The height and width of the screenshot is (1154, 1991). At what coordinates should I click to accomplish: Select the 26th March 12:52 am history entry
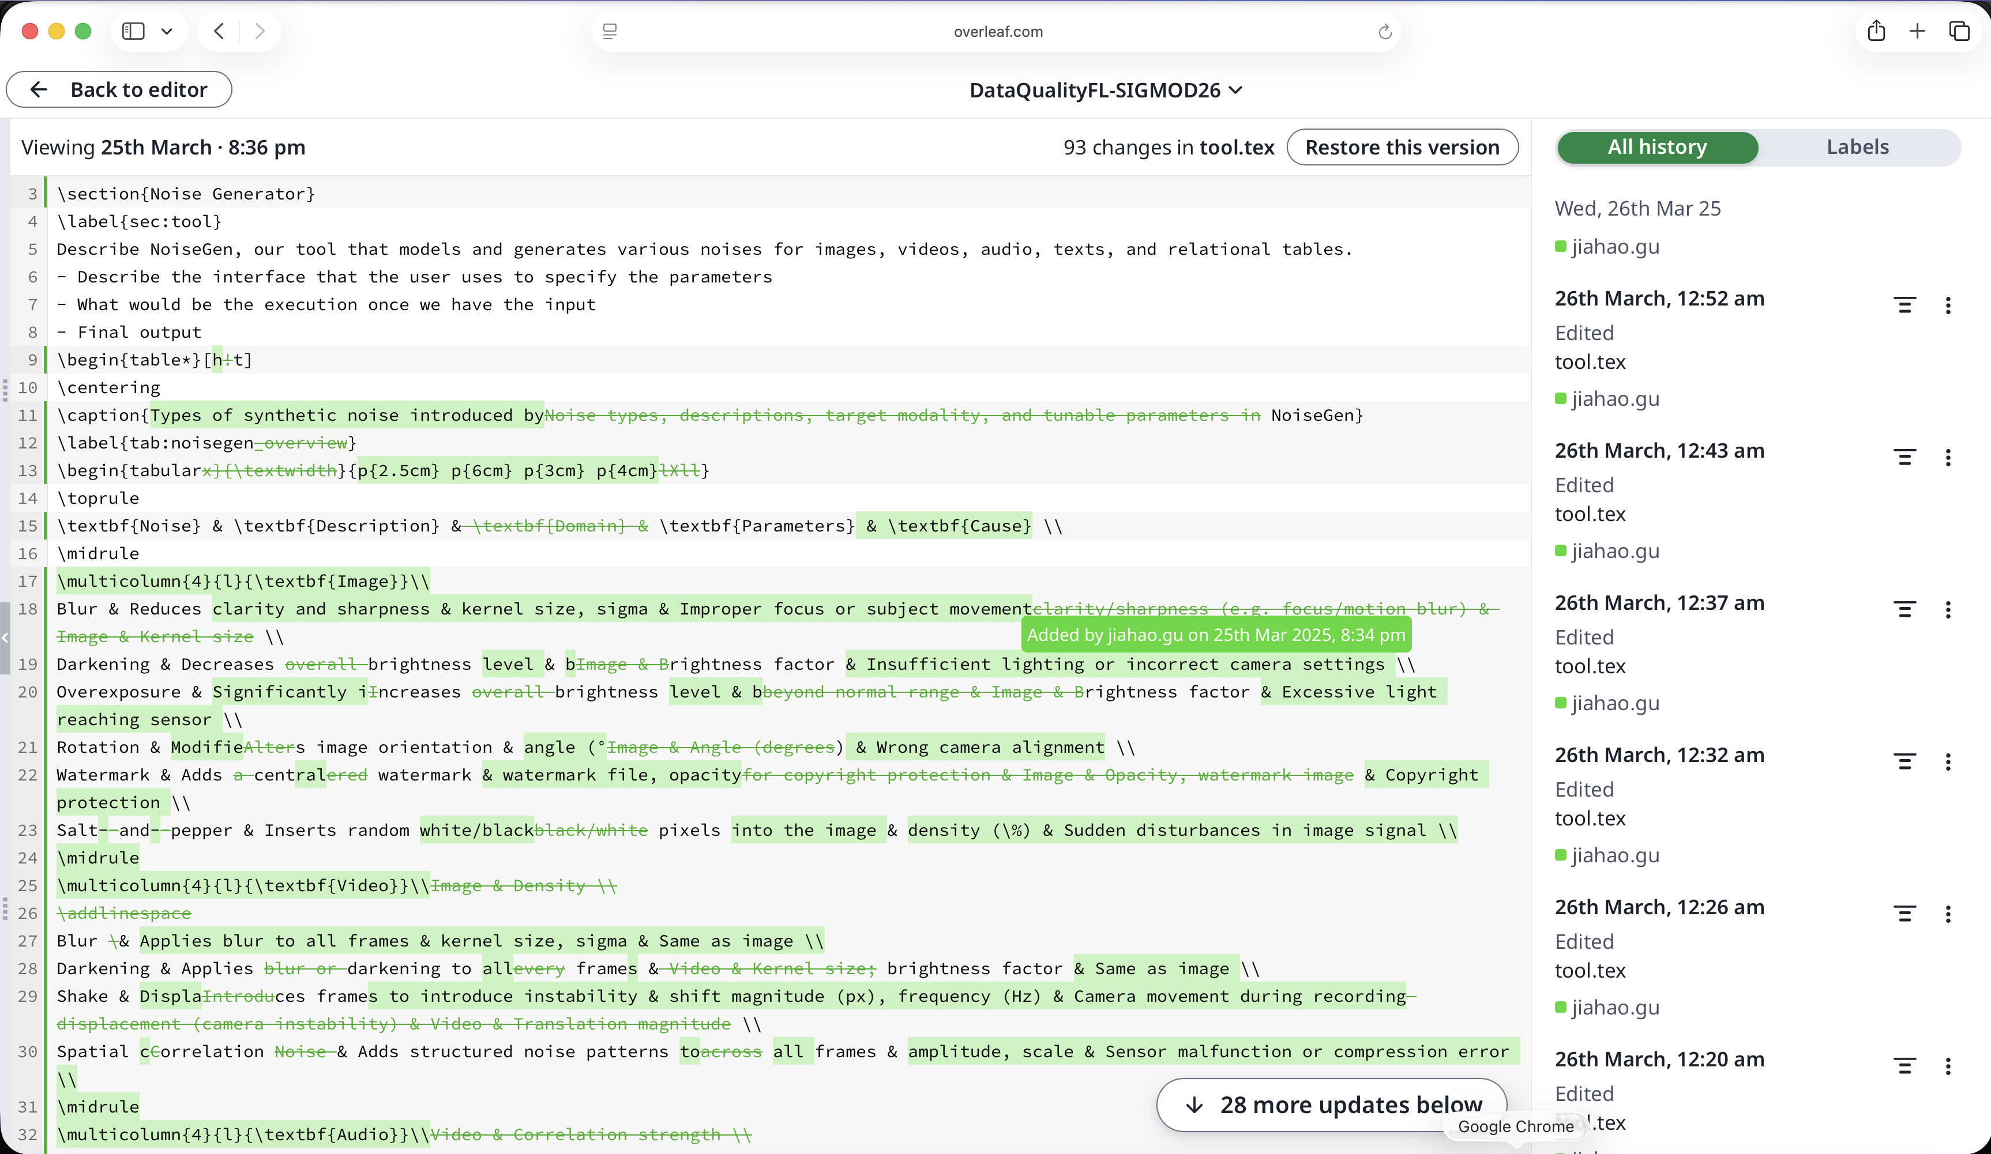1659,299
